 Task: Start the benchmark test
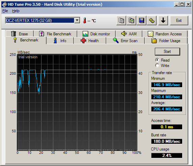[167, 52]
